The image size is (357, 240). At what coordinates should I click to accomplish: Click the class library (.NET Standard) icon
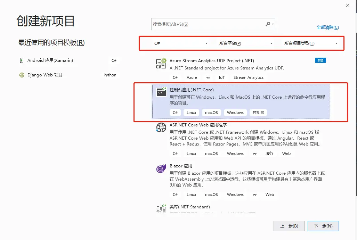pos(161,209)
